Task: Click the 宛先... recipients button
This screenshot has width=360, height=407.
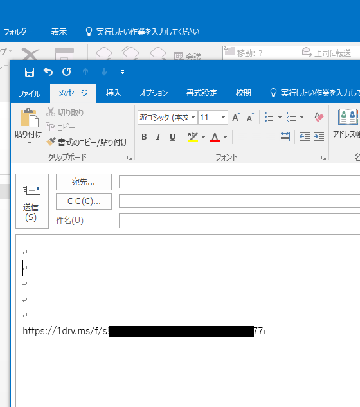Action: [x=84, y=182]
